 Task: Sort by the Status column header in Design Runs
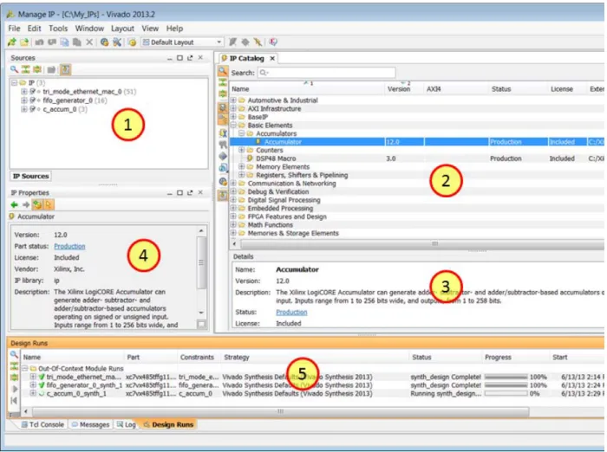tap(421, 358)
